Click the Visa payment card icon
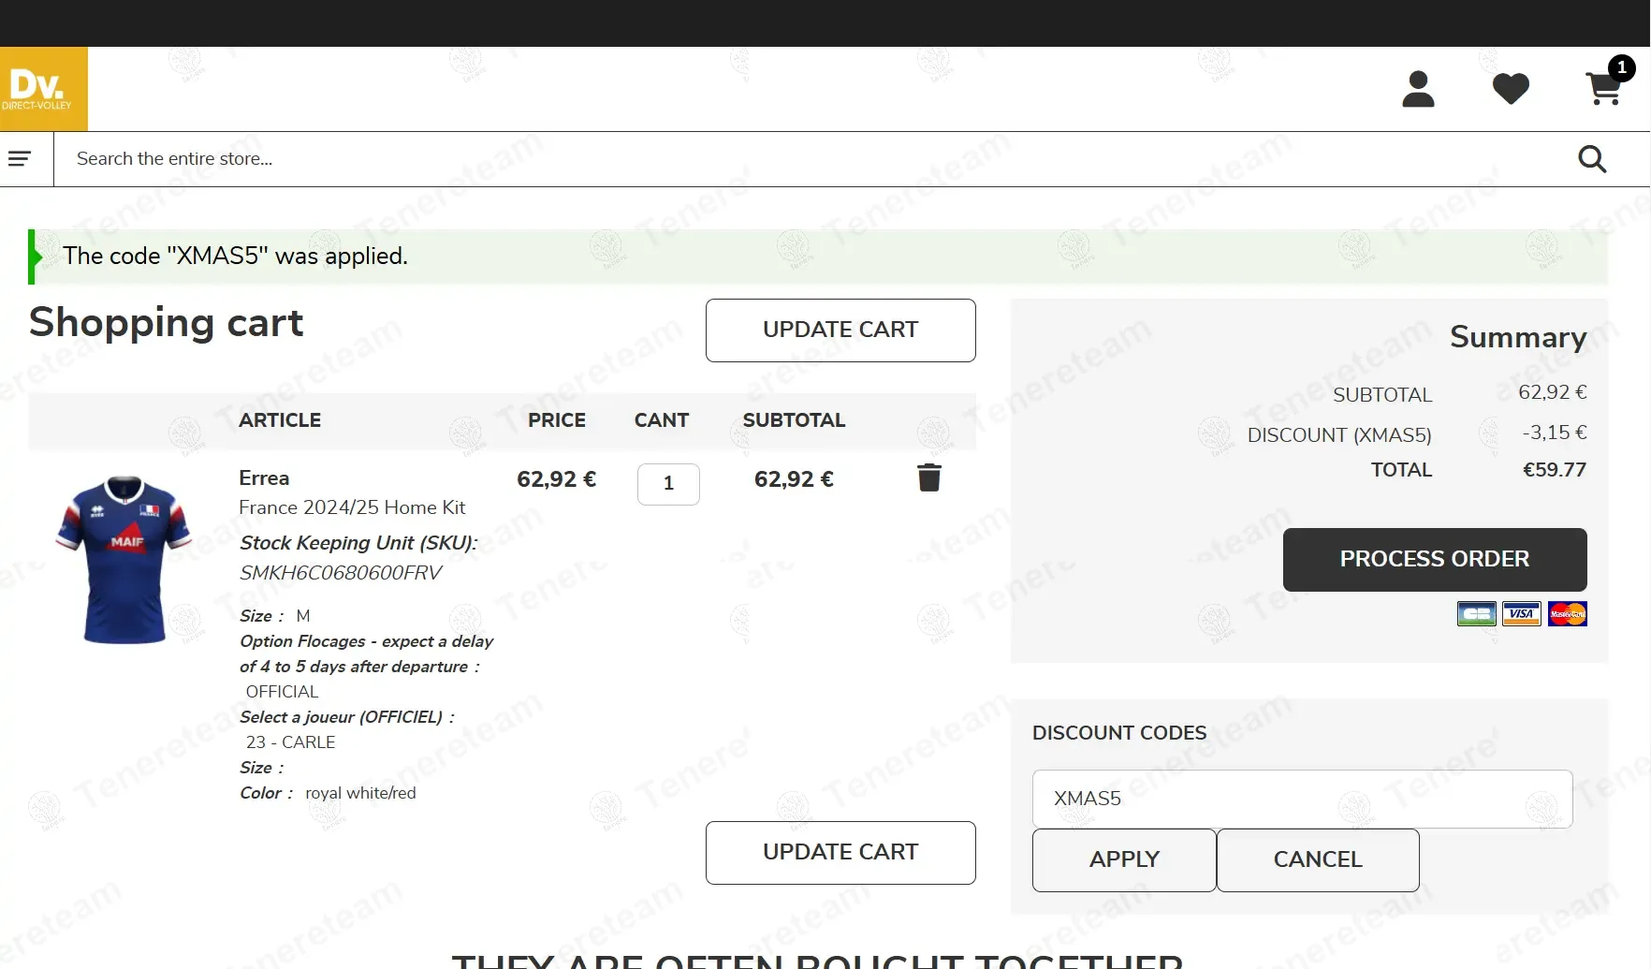The image size is (1651, 969). click(1522, 614)
